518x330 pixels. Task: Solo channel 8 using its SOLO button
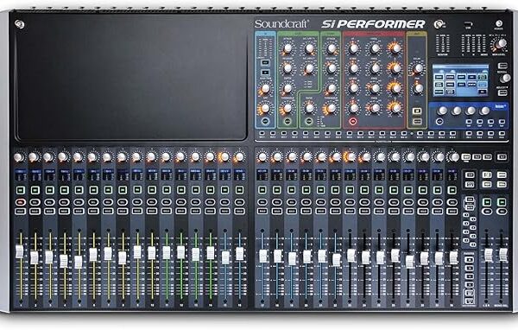(123, 212)
